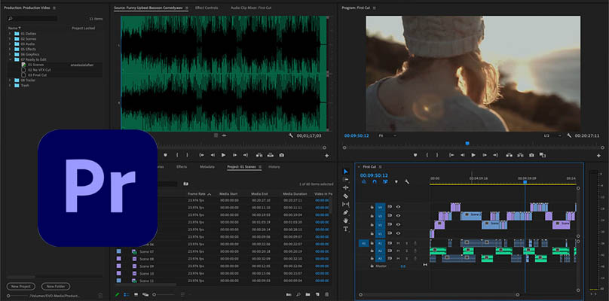Expand the 08 Trailer folder

[x=10, y=80]
